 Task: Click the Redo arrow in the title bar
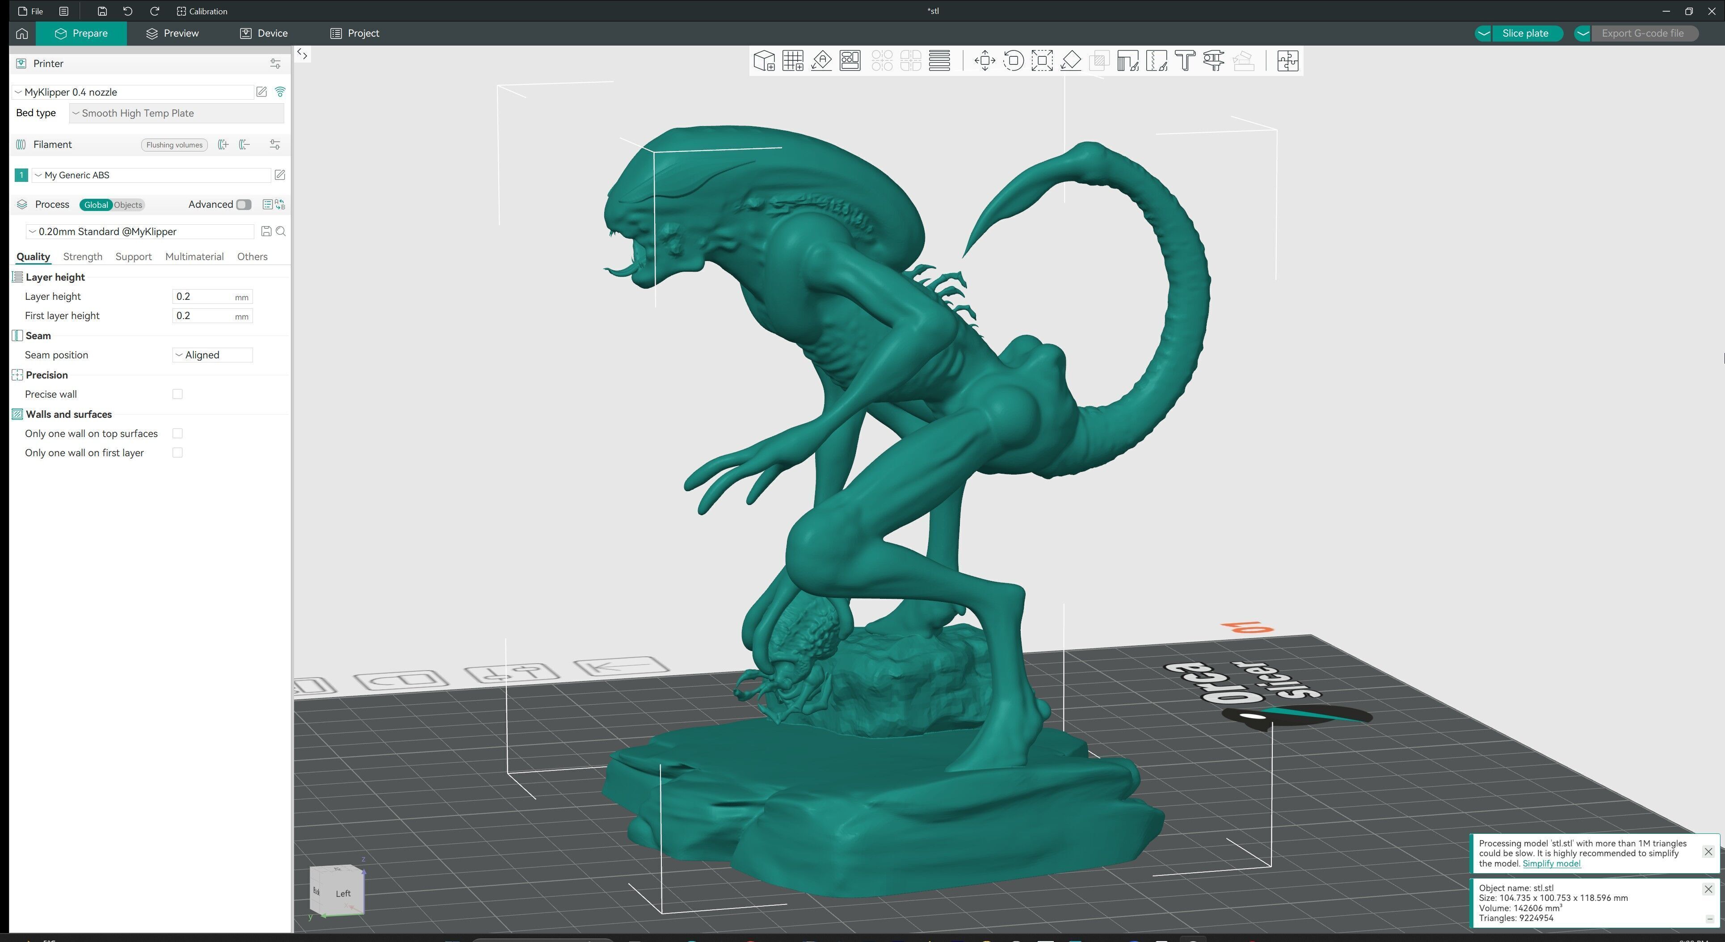tap(155, 11)
